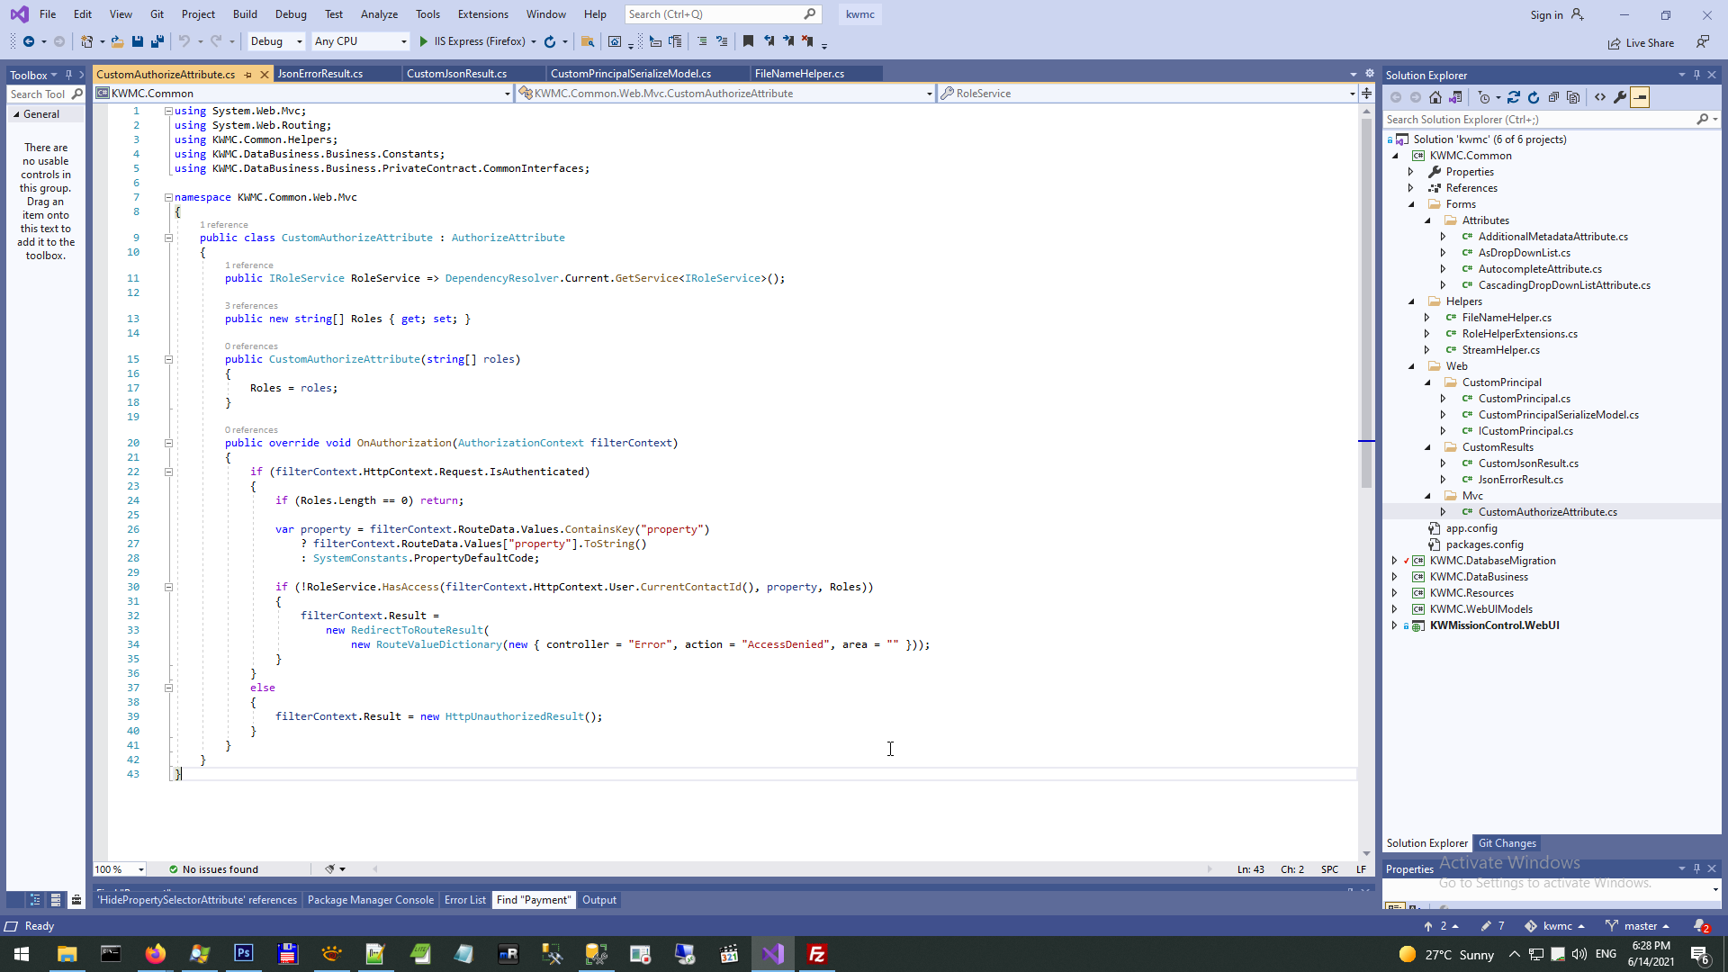1728x972 pixels.
Task: Click the Save All toolbar icon
Action: click(x=157, y=41)
